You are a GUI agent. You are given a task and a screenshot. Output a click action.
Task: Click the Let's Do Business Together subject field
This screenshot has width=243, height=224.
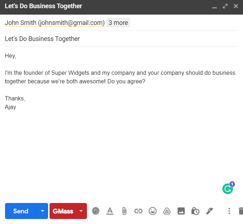pyautogui.click(x=121, y=39)
